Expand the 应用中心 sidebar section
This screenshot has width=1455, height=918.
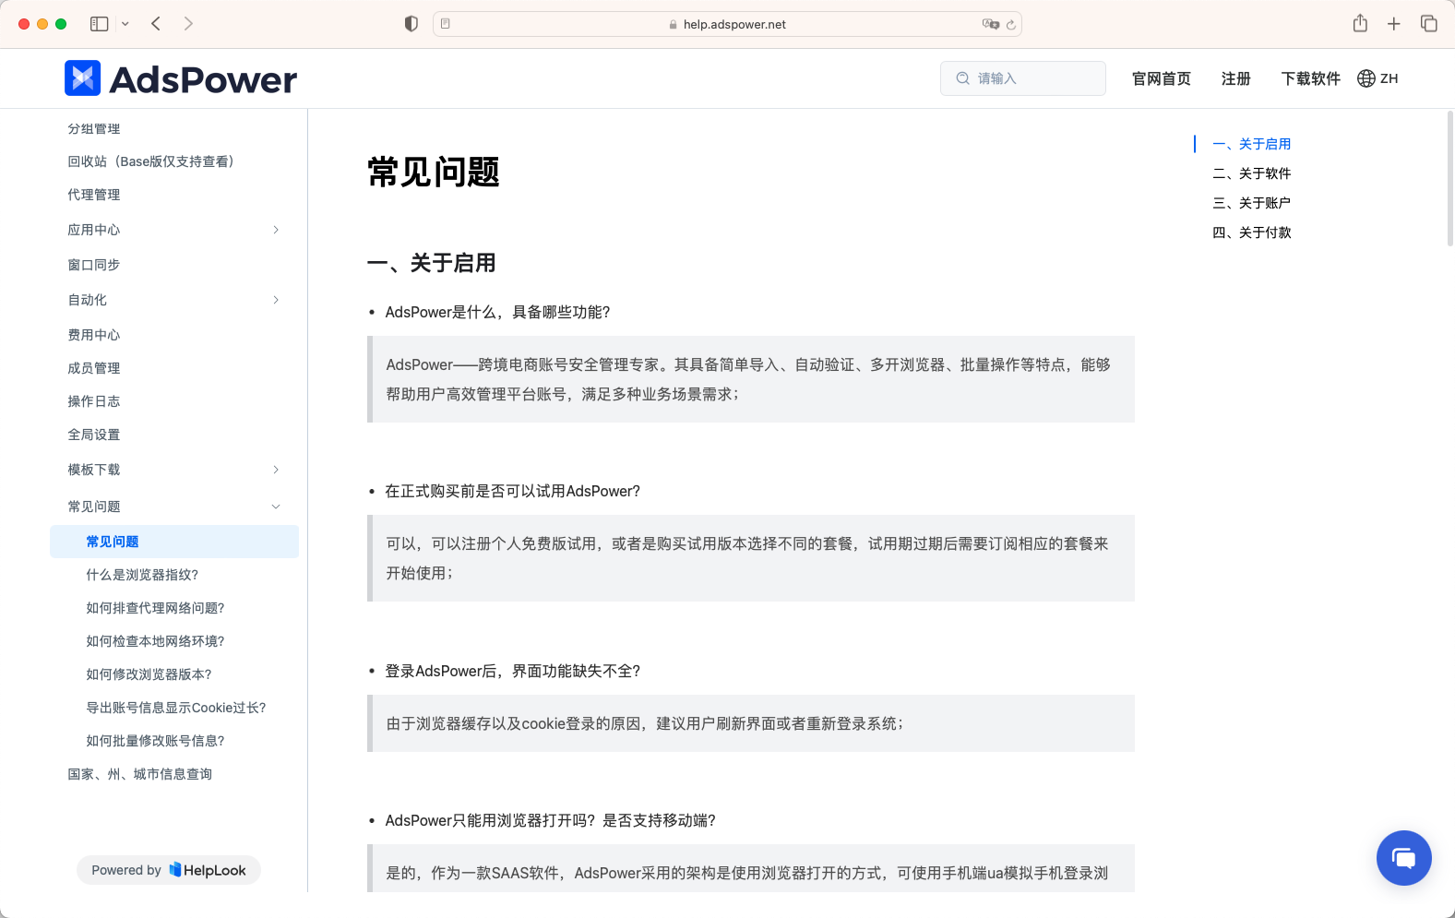(x=276, y=230)
